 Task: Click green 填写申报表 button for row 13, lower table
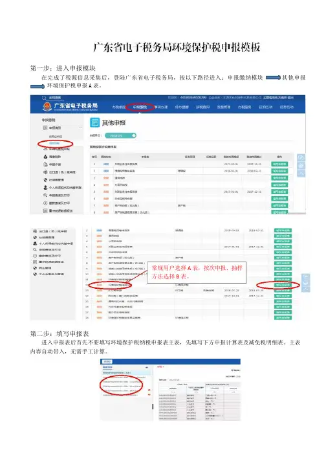283,290
